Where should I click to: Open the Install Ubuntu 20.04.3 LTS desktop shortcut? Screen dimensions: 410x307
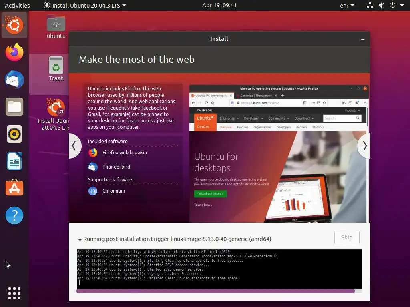coord(55,114)
